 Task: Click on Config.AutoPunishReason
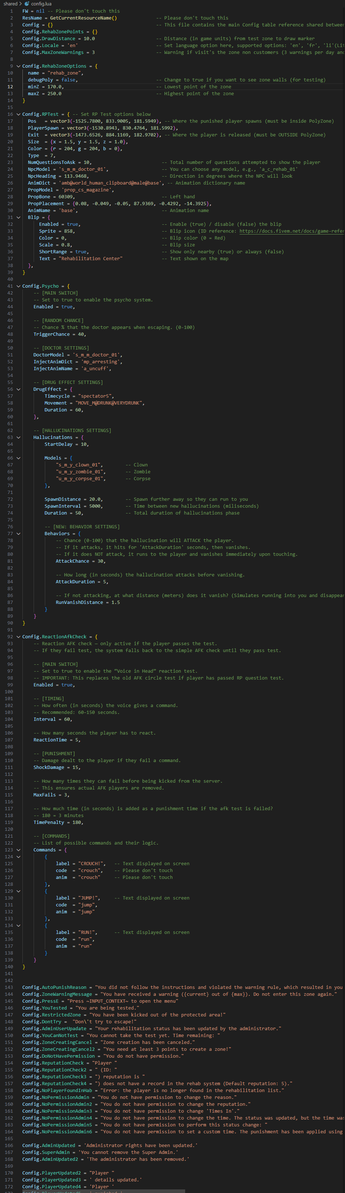pos(54,987)
